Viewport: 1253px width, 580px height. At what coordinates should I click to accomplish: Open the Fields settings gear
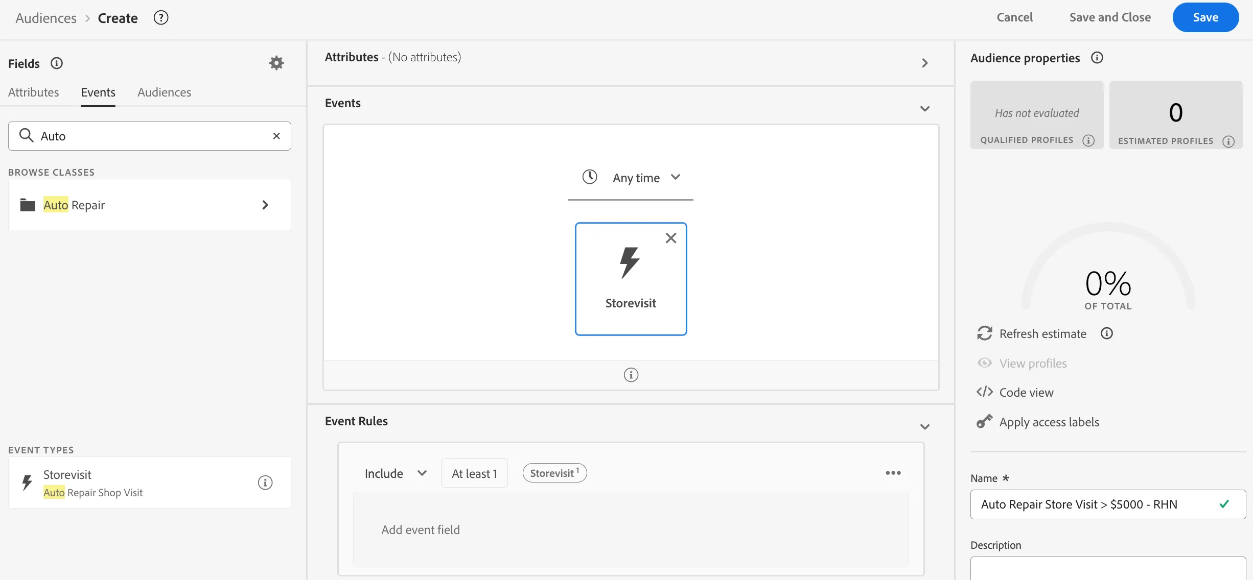pos(276,63)
